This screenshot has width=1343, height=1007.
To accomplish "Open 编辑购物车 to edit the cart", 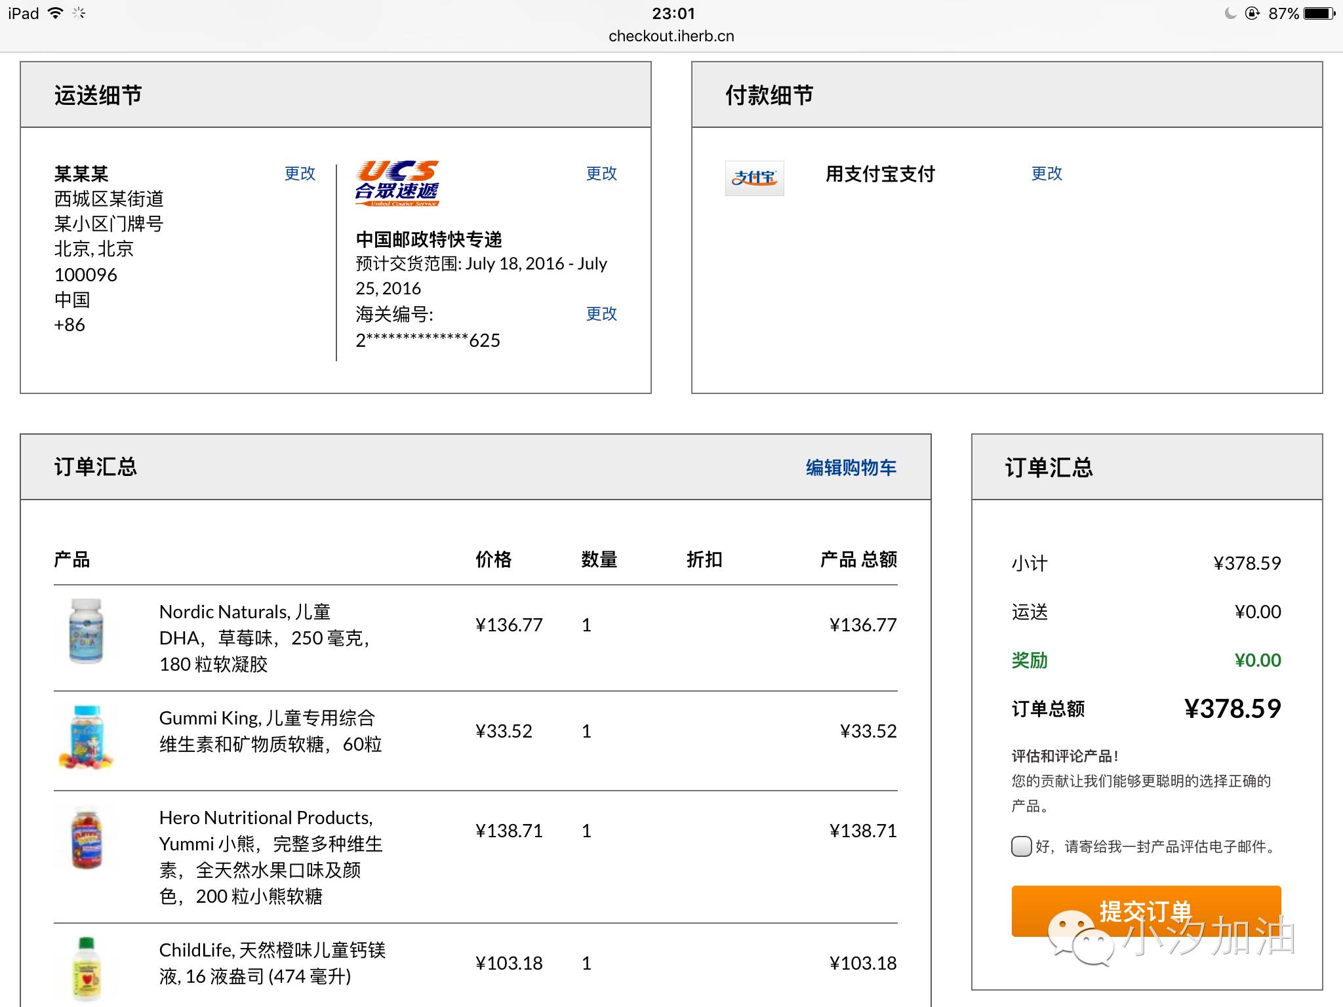I will click(x=851, y=467).
